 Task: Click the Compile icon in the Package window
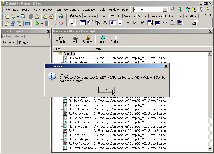pyautogui.click(x=61, y=39)
